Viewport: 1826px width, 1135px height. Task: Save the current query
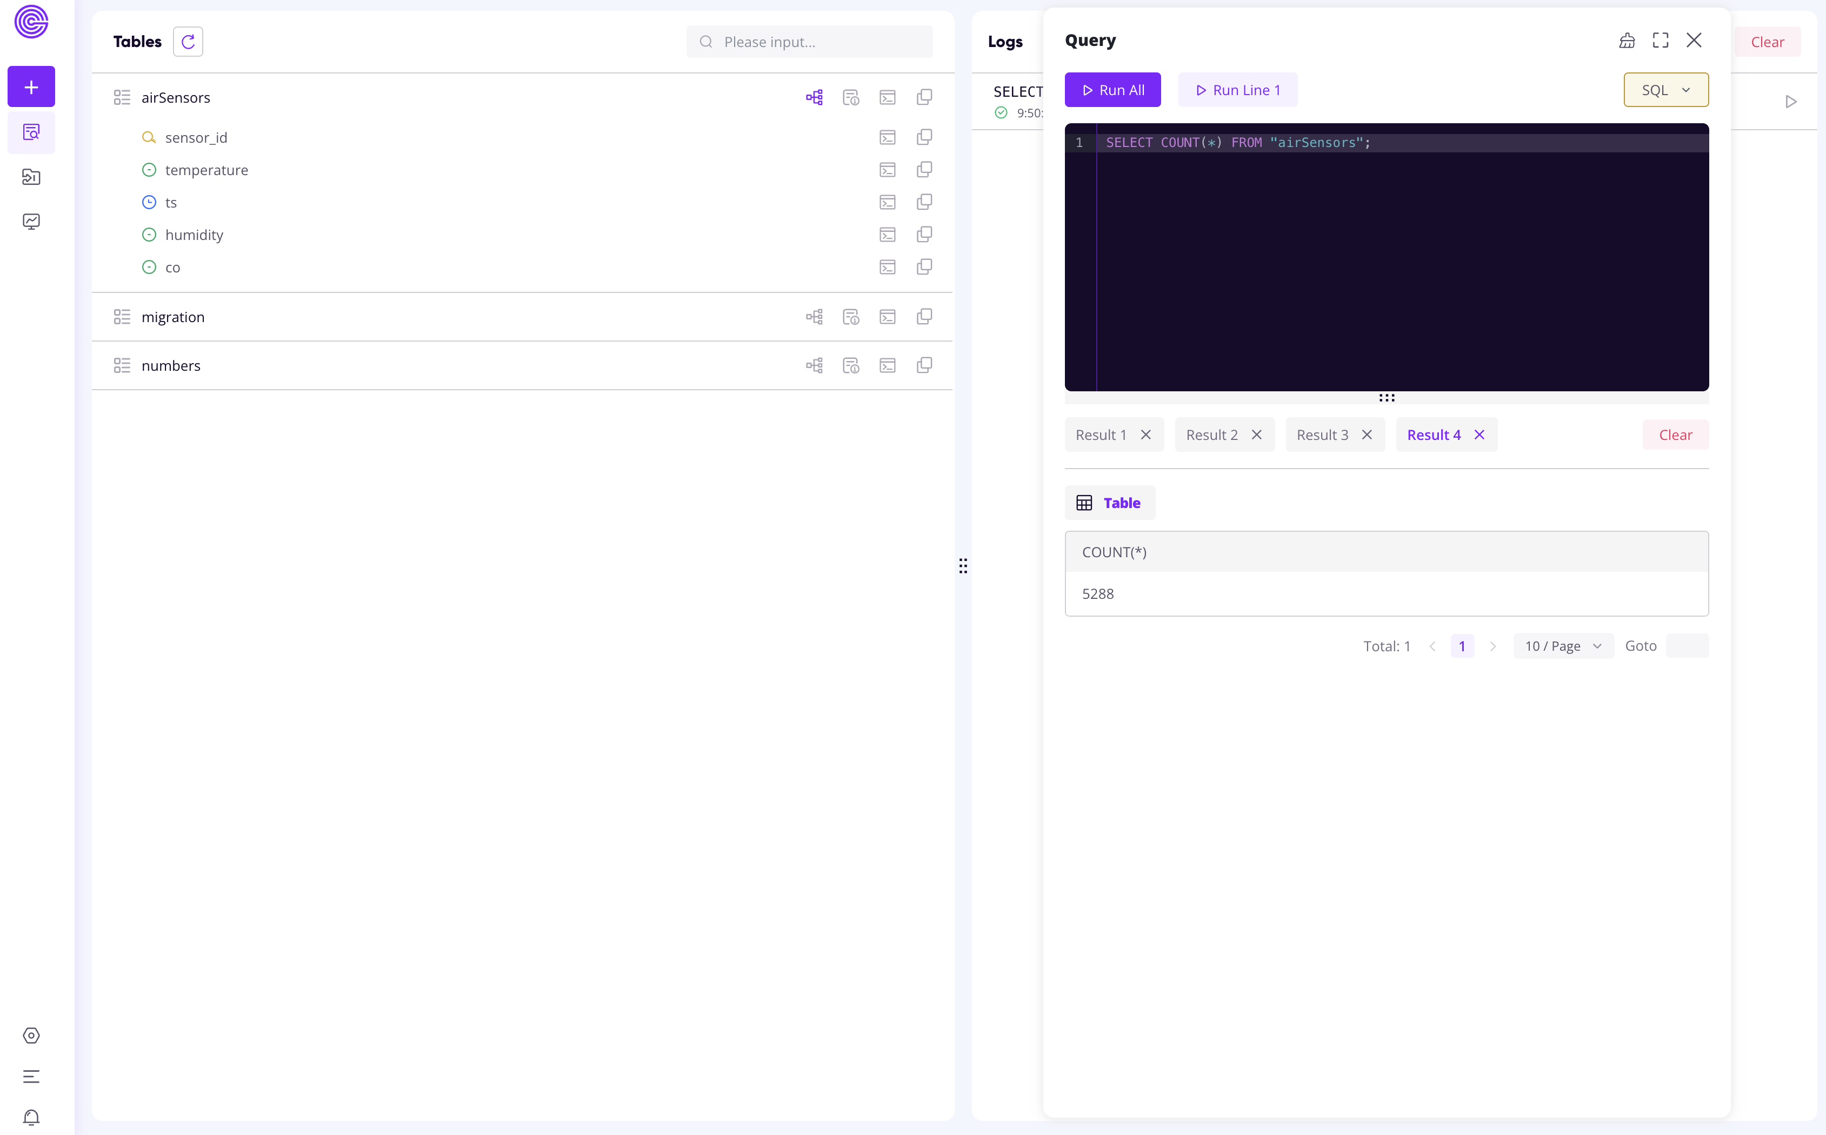pyautogui.click(x=1627, y=40)
